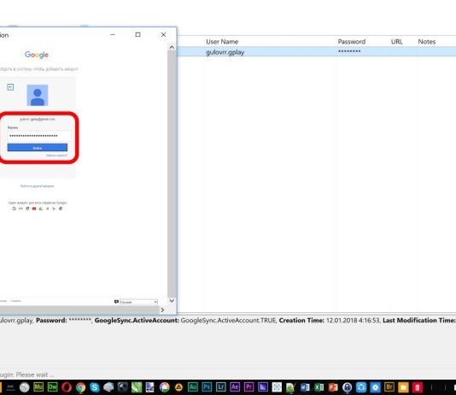This screenshot has width=456, height=395.
Task: Sort by the Password column header
Action: pyautogui.click(x=352, y=42)
